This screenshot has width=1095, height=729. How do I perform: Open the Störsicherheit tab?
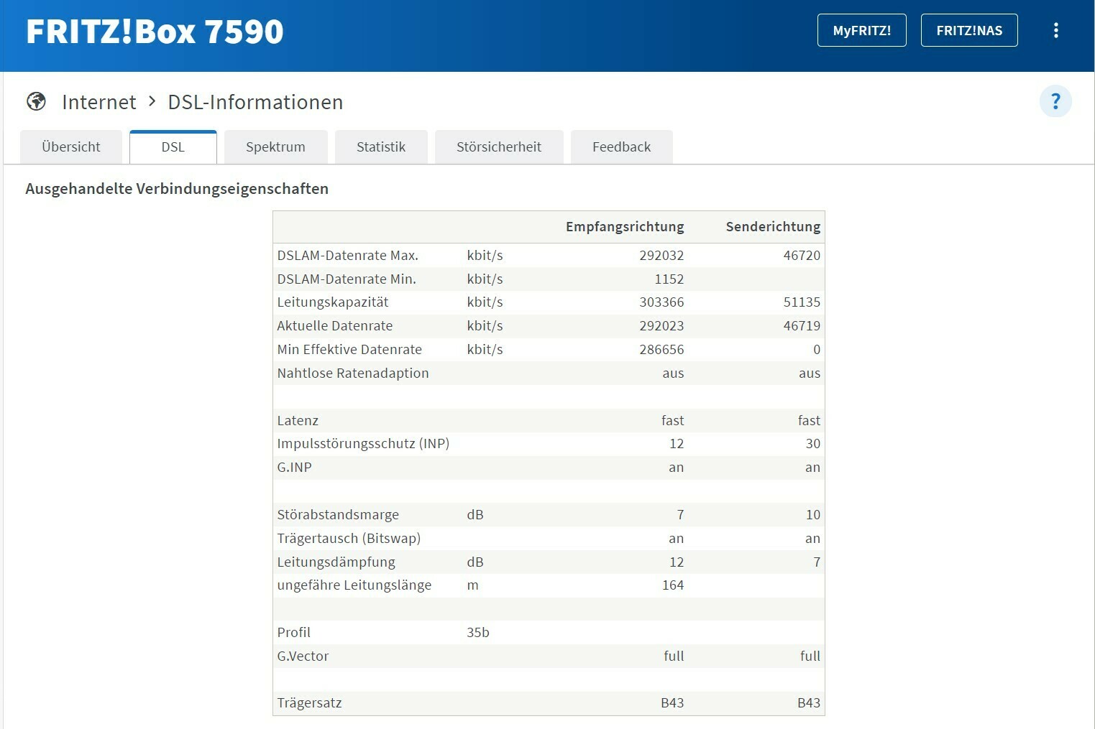[499, 147]
